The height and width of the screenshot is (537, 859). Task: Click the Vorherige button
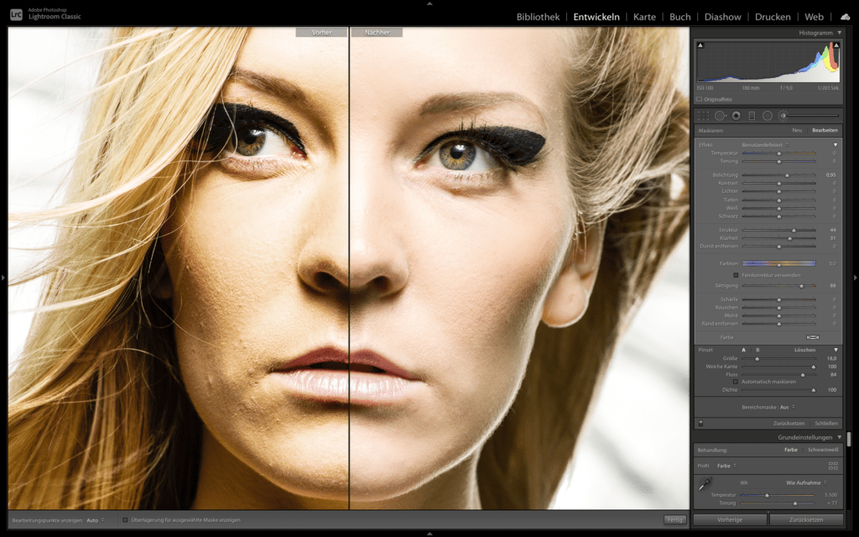pyautogui.click(x=730, y=519)
